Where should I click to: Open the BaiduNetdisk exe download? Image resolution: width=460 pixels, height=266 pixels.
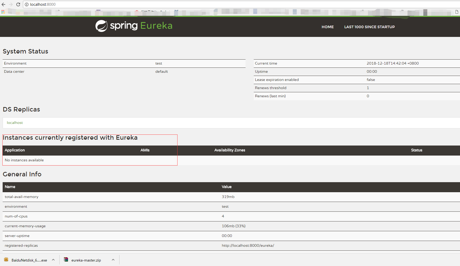pyautogui.click(x=29, y=260)
